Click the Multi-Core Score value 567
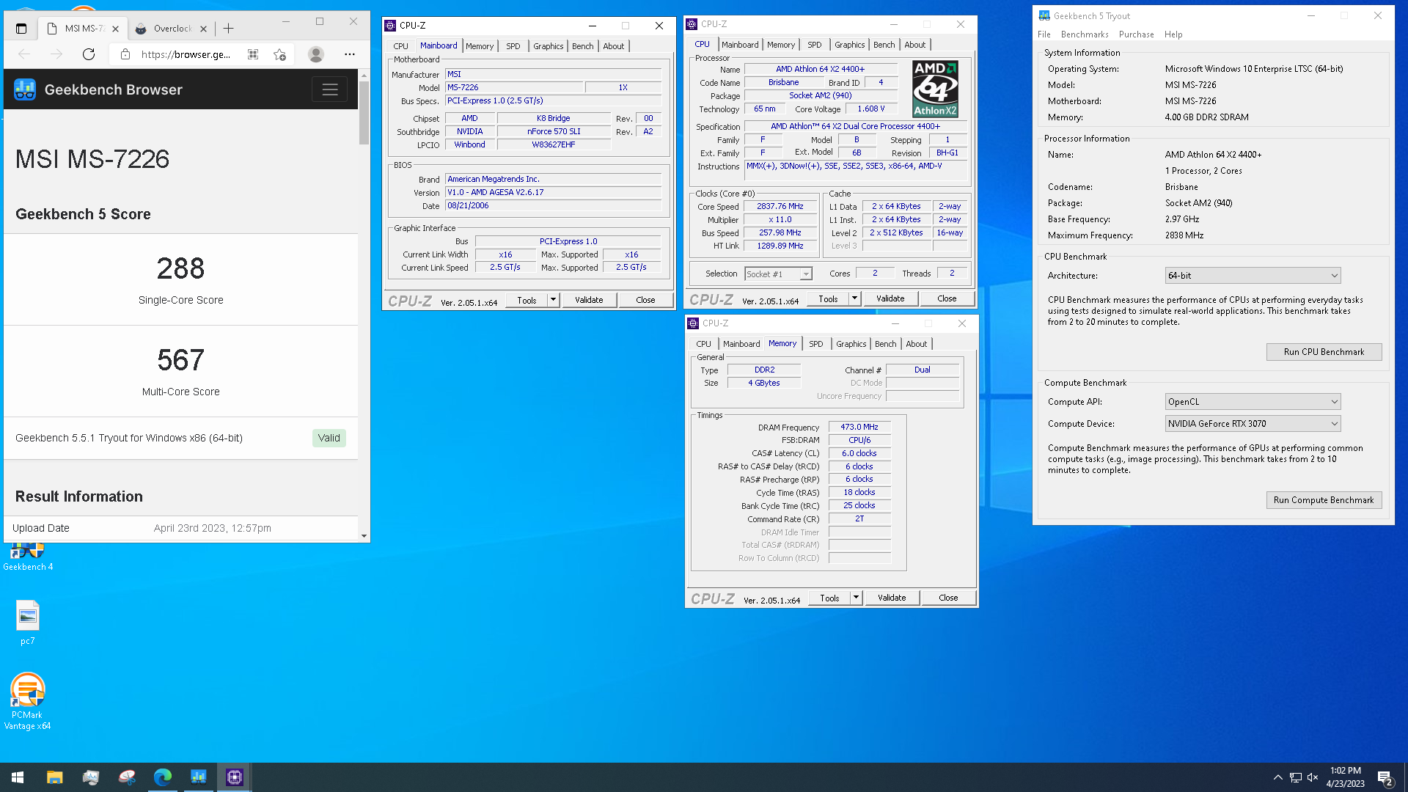This screenshot has height=792, width=1408. tap(180, 360)
